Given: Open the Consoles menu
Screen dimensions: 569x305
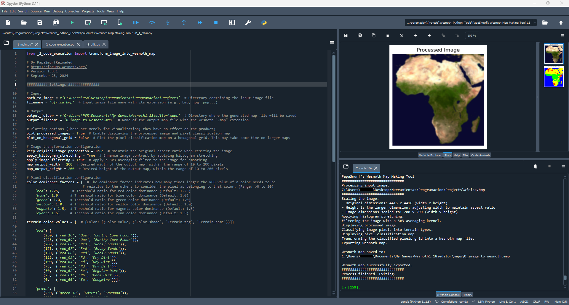Looking at the screenshot, I should [72, 11].
